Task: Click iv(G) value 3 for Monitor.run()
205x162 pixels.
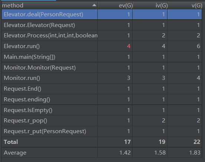Action: [163, 78]
